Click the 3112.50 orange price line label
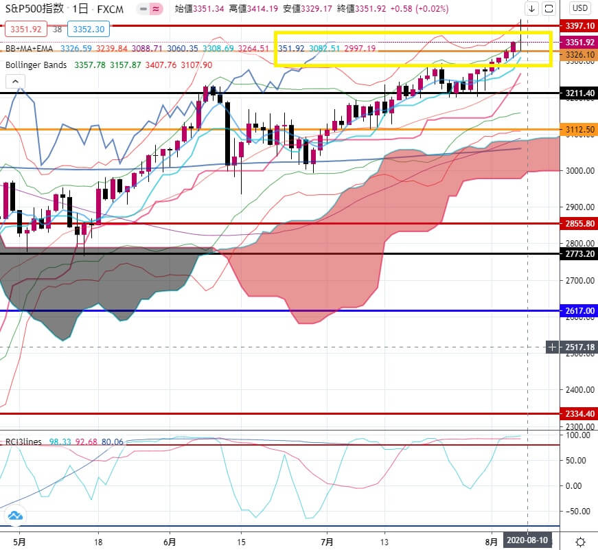The width and height of the screenshot is (598, 550). 579,130
